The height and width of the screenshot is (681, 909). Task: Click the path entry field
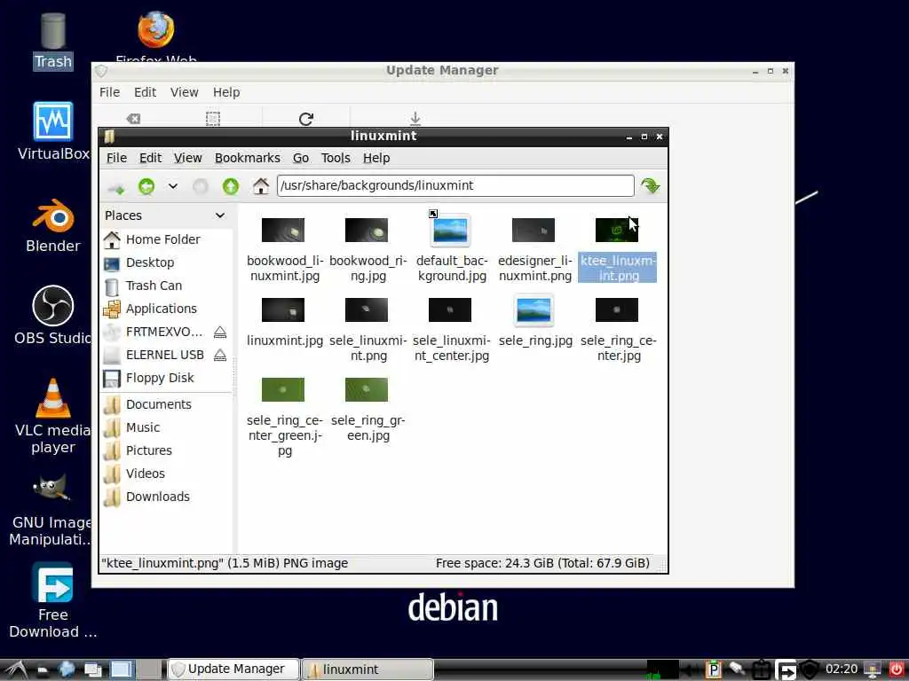pyautogui.click(x=455, y=186)
